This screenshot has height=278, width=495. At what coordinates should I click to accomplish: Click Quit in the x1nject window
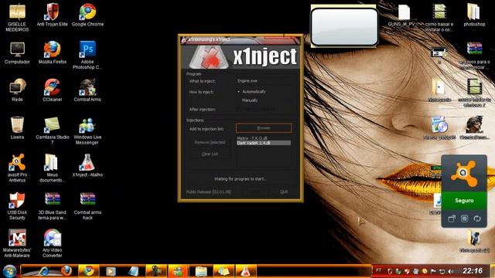pos(284,192)
